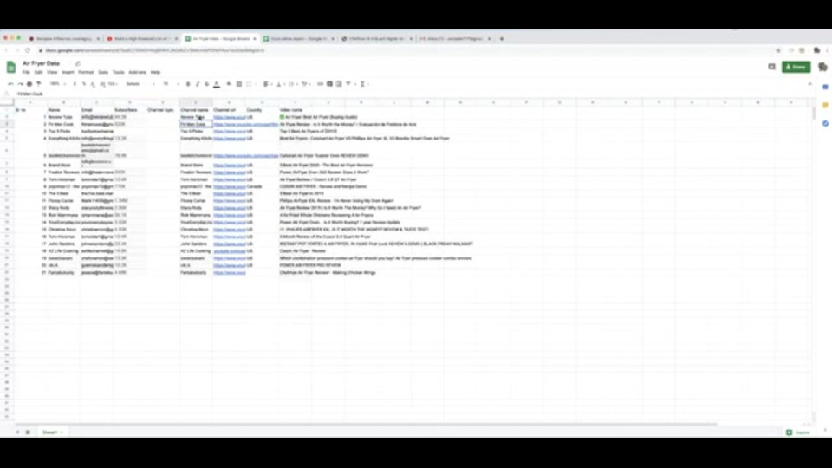Collapse the toolbar with the up chevron

point(809,84)
